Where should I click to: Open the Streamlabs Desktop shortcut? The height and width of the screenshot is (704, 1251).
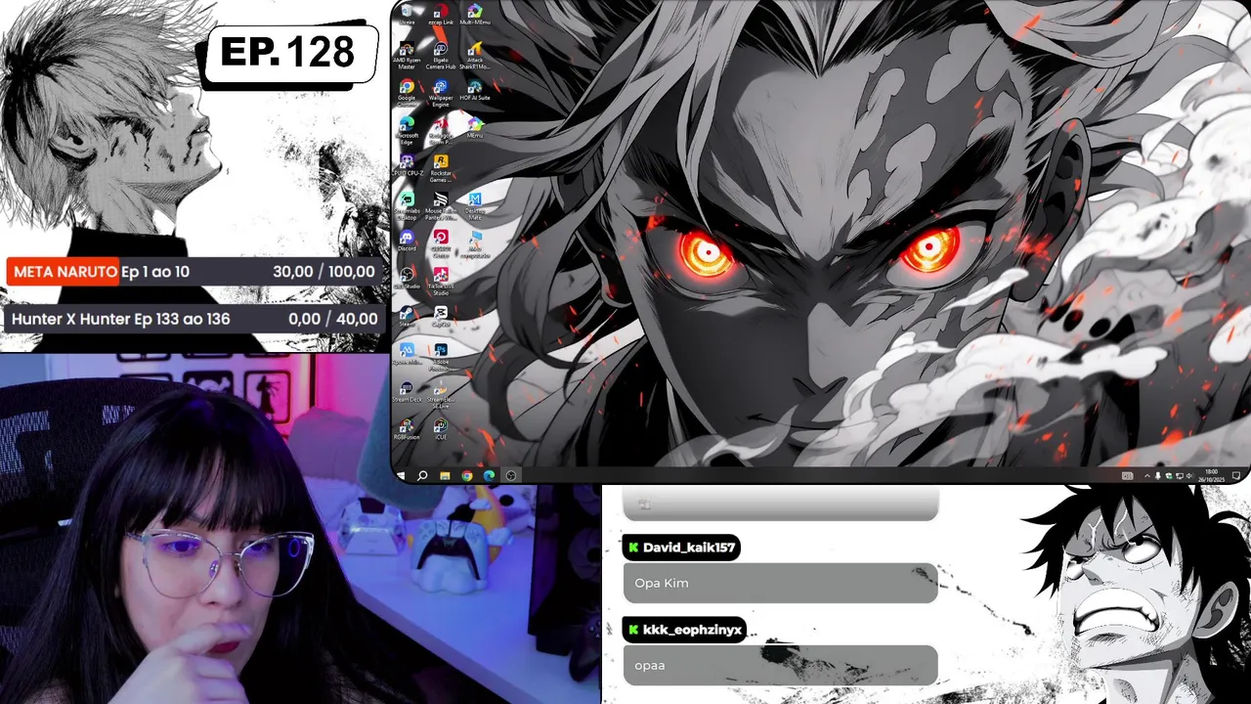tap(407, 205)
